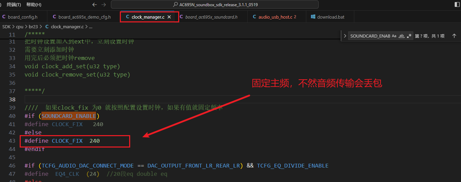Screen dimensions: 461x182
Task: Toggle the layout icon at top right
Action: 458,5
